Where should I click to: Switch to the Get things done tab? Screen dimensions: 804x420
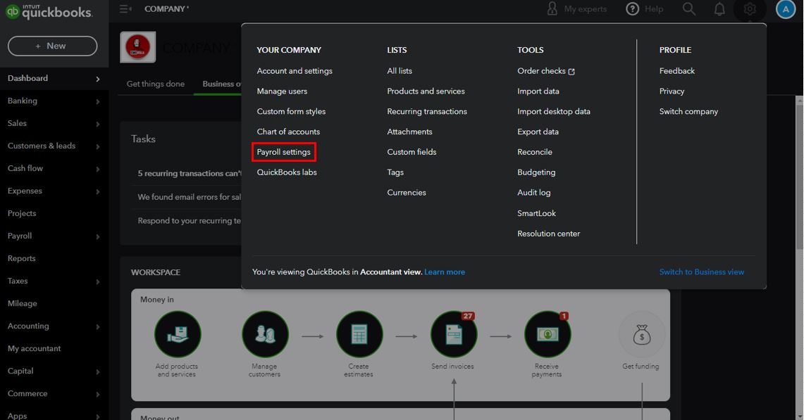[156, 84]
